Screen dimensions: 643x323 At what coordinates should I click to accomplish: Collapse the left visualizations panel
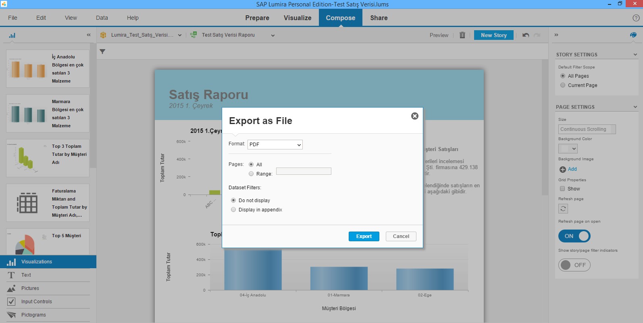pyautogui.click(x=89, y=35)
